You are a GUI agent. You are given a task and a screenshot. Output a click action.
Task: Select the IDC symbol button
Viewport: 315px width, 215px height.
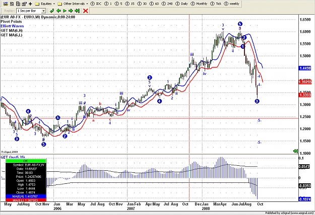[x=96, y=4]
